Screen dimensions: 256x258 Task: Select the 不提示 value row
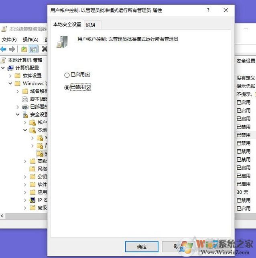tap(246, 94)
